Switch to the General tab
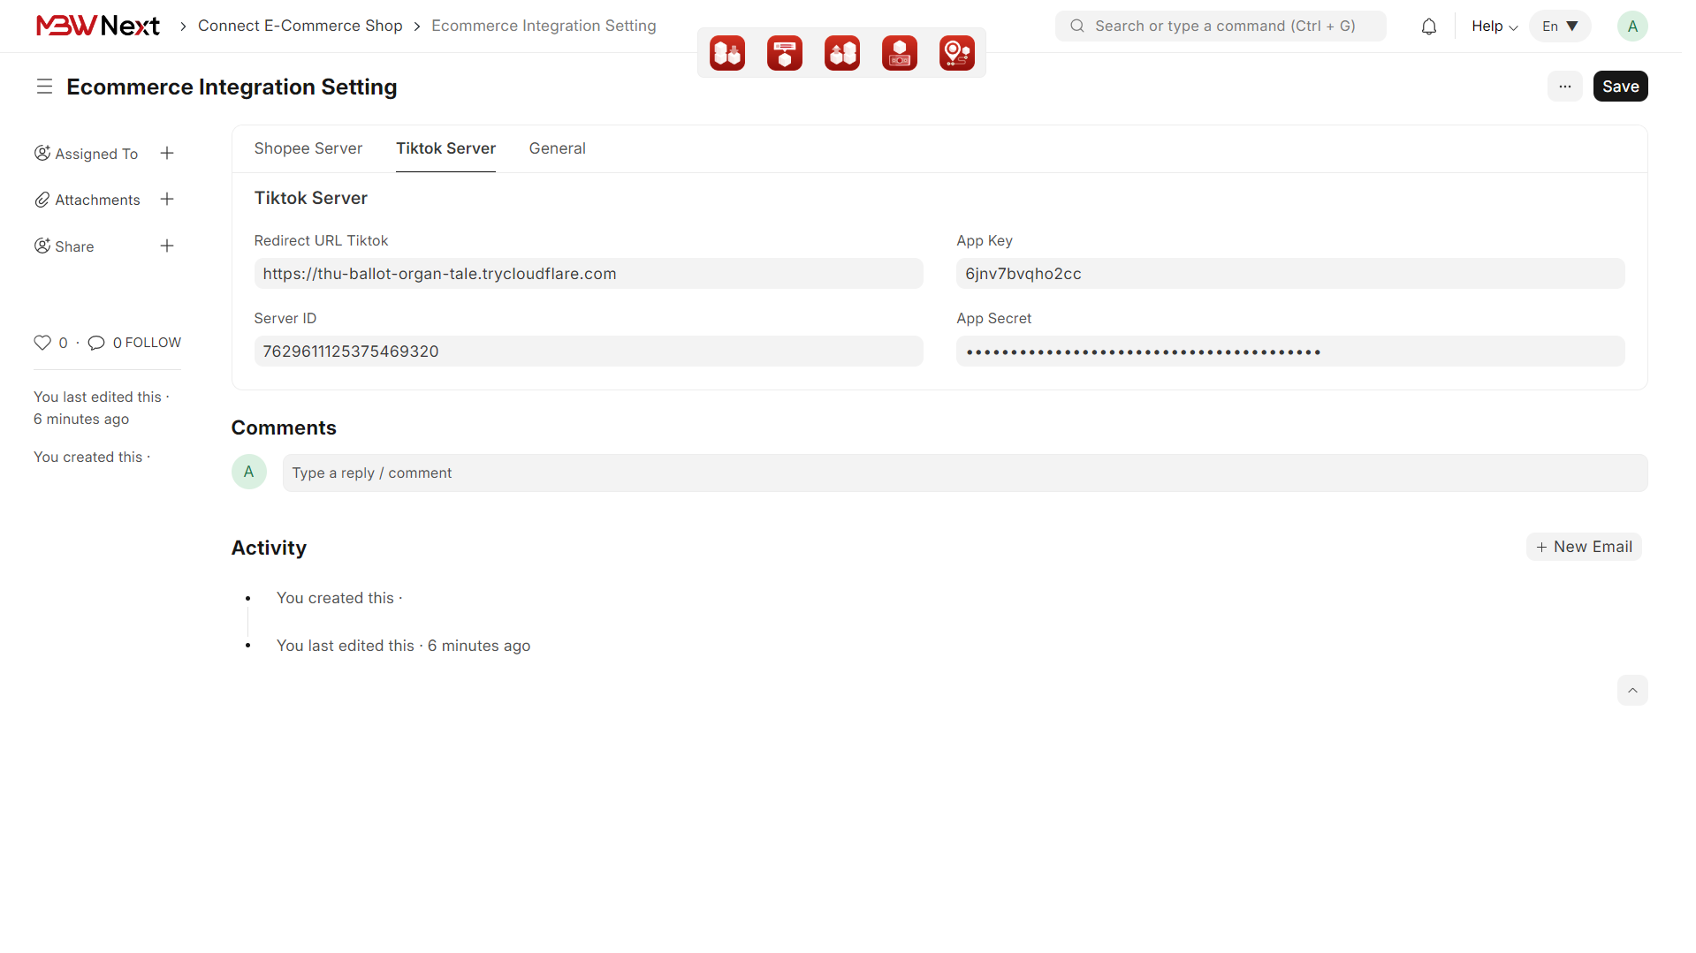This screenshot has height=953, width=1696. pyautogui.click(x=558, y=148)
